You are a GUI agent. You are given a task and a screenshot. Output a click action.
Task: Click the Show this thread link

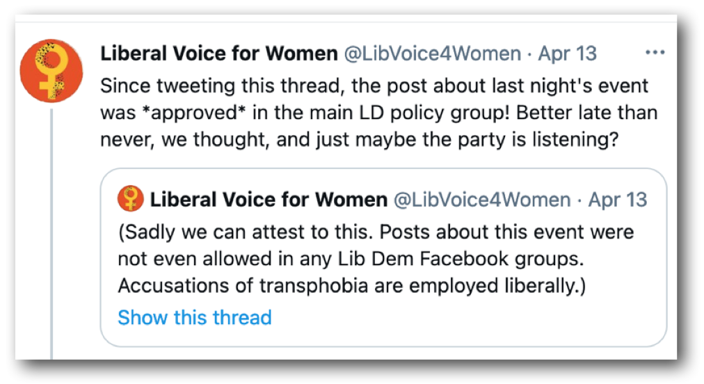(x=194, y=317)
